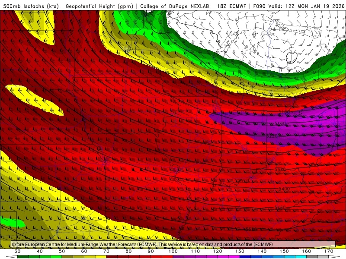Click the 5400 height contour label
Viewport: 346px width, 259px height.
click(x=284, y=189)
